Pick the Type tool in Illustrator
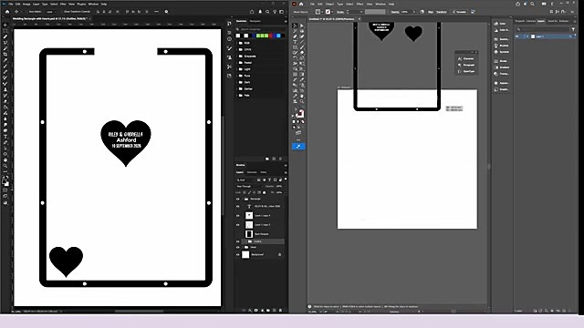This screenshot has height=328, width=584. click(295, 42)
